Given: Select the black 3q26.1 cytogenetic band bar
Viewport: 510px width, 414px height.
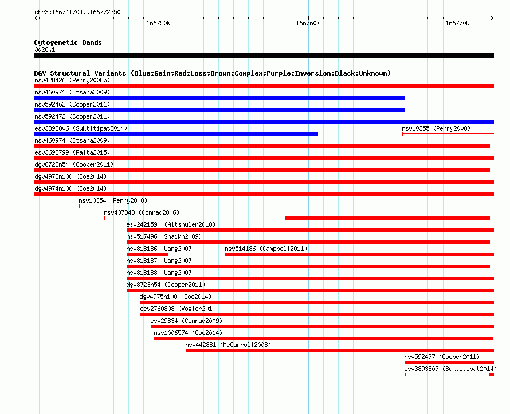Looking at the screenshot, I should point(264,56).
